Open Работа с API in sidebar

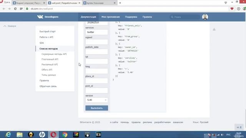pyautogui.click(x=46, y=37)
